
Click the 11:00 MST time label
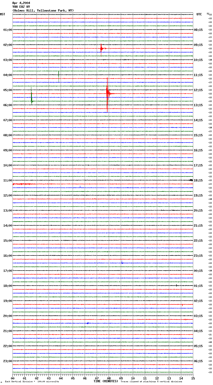tap(8, 180)
